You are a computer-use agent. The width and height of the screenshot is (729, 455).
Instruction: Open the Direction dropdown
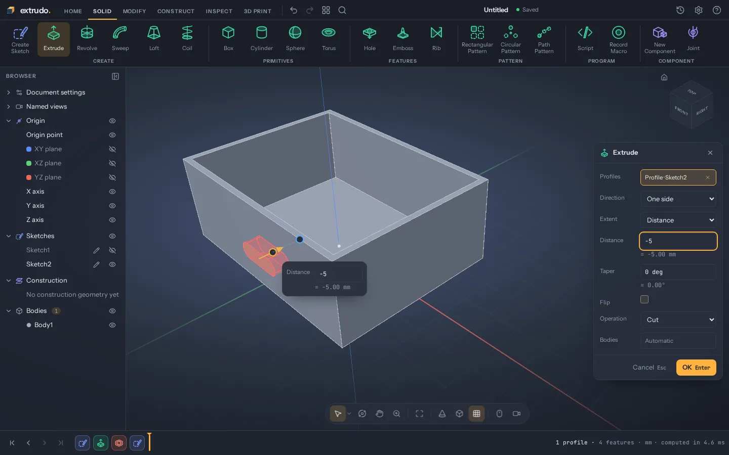point(678,199)
